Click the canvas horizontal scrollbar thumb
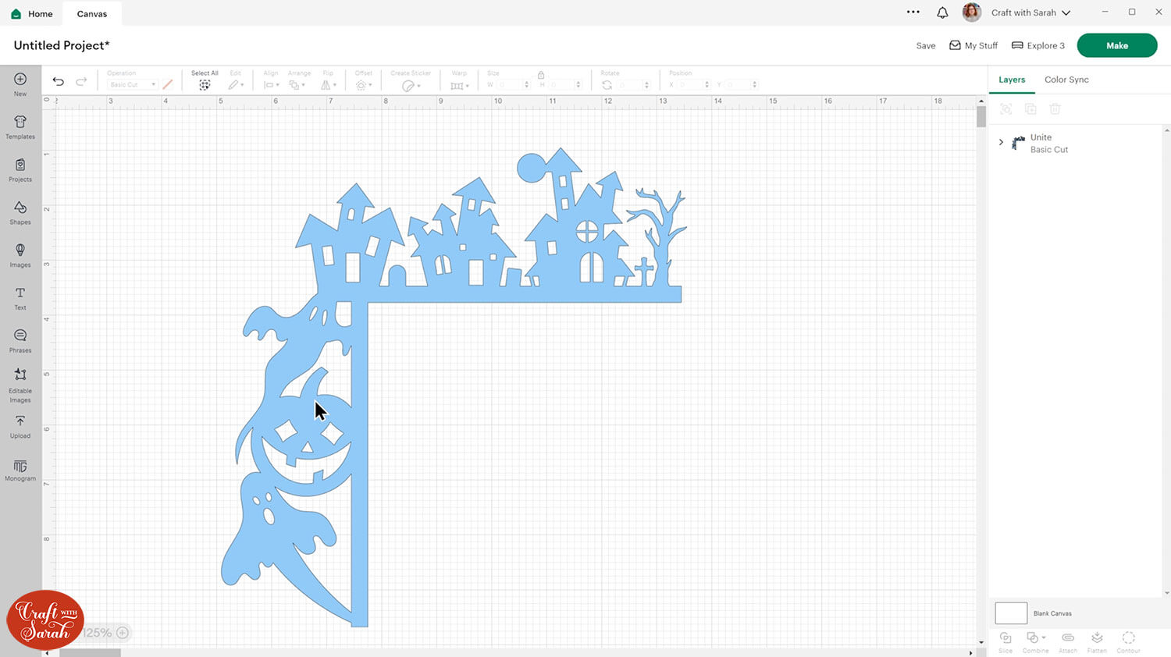Viewport: 1171px width, 657px height. 90,653
